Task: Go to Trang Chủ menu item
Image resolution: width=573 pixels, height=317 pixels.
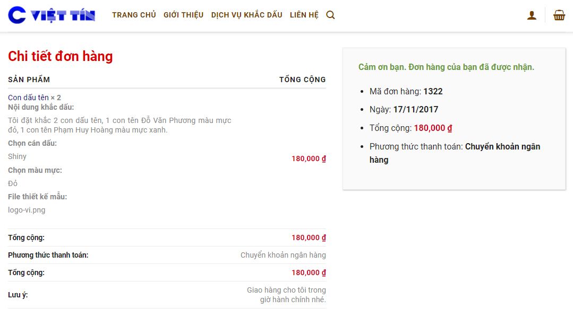Action: click(134, 15)
